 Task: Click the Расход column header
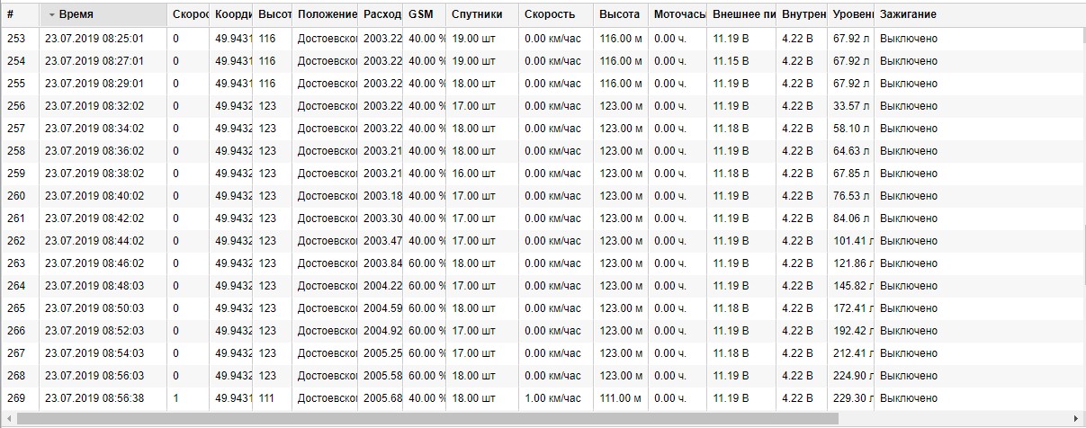coord(381,15)
